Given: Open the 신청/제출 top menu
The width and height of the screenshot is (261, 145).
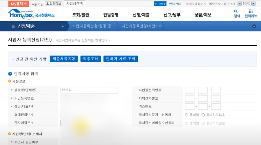Looking at the screenshot, I should point(141,15).
